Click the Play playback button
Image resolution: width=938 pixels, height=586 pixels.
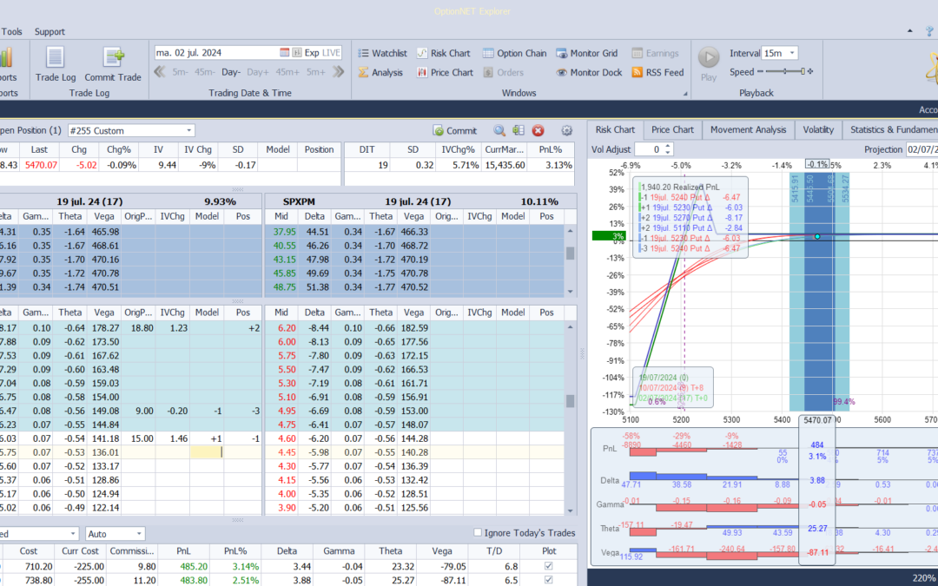(709, 64)
